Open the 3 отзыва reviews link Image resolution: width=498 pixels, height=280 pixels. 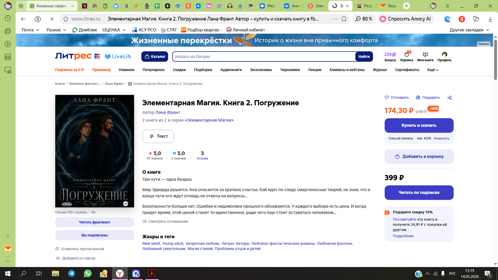[x=202, y=156]
